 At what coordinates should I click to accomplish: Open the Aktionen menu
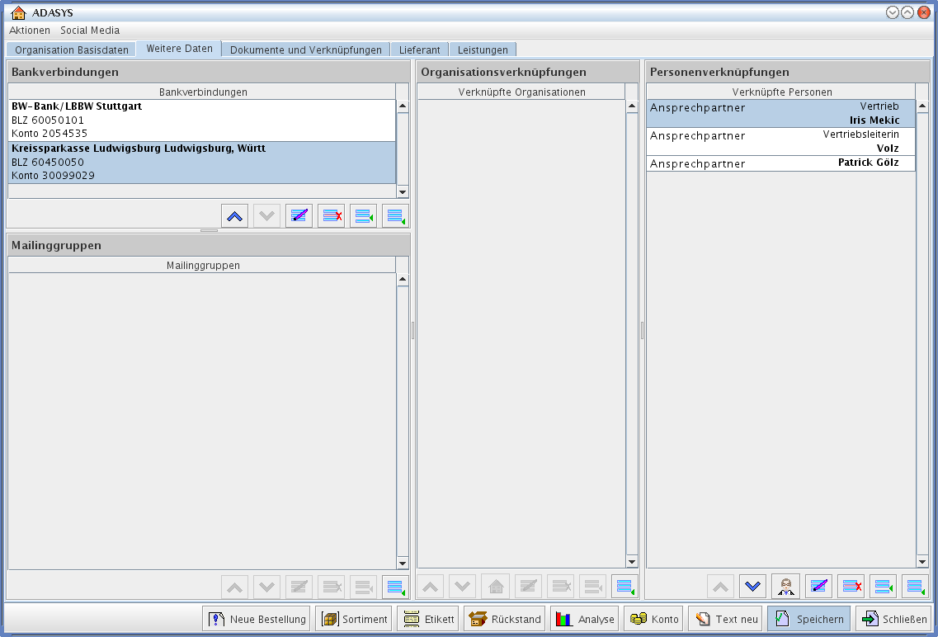point(30,30)
